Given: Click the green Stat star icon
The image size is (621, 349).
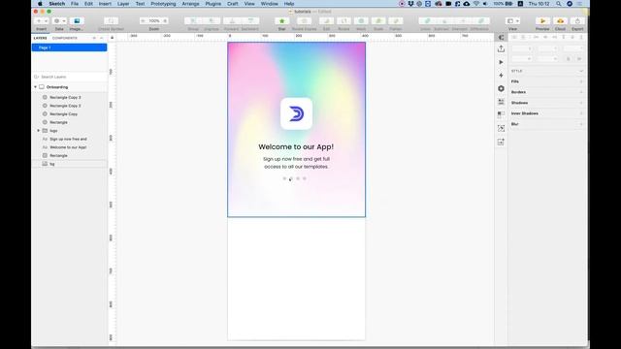Looking at the screenshot, I should click(x=282, y=21).
